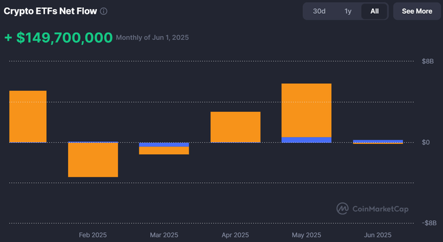Viewport: 443px width, 242px height.
Task: Click the orange Feb 2025 outflow bar
Action: coord(93,160)
